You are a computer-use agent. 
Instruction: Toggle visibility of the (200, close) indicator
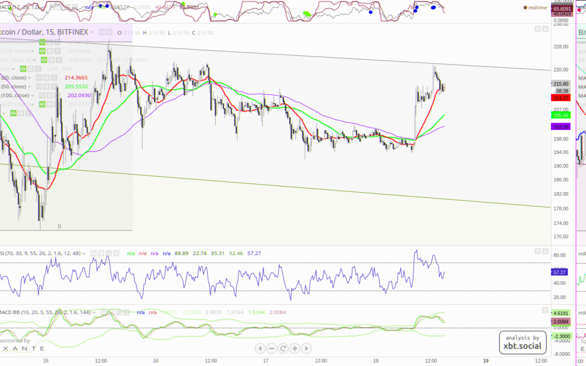click(x=42, y=51)
